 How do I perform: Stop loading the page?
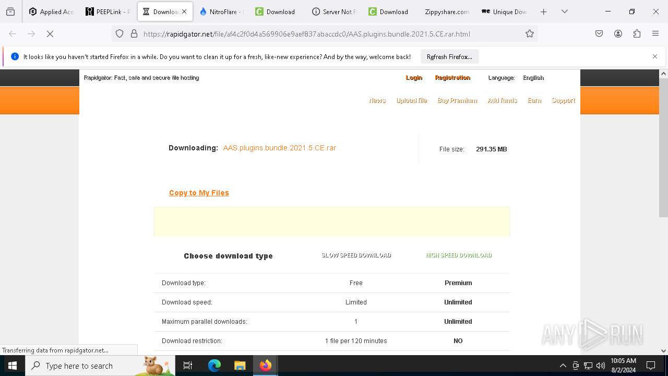tap(50, 33)
